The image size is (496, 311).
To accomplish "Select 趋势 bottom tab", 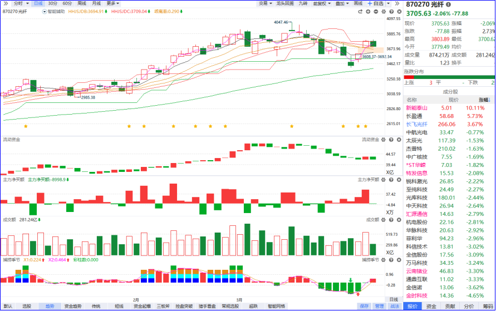I will pos(50,306).
